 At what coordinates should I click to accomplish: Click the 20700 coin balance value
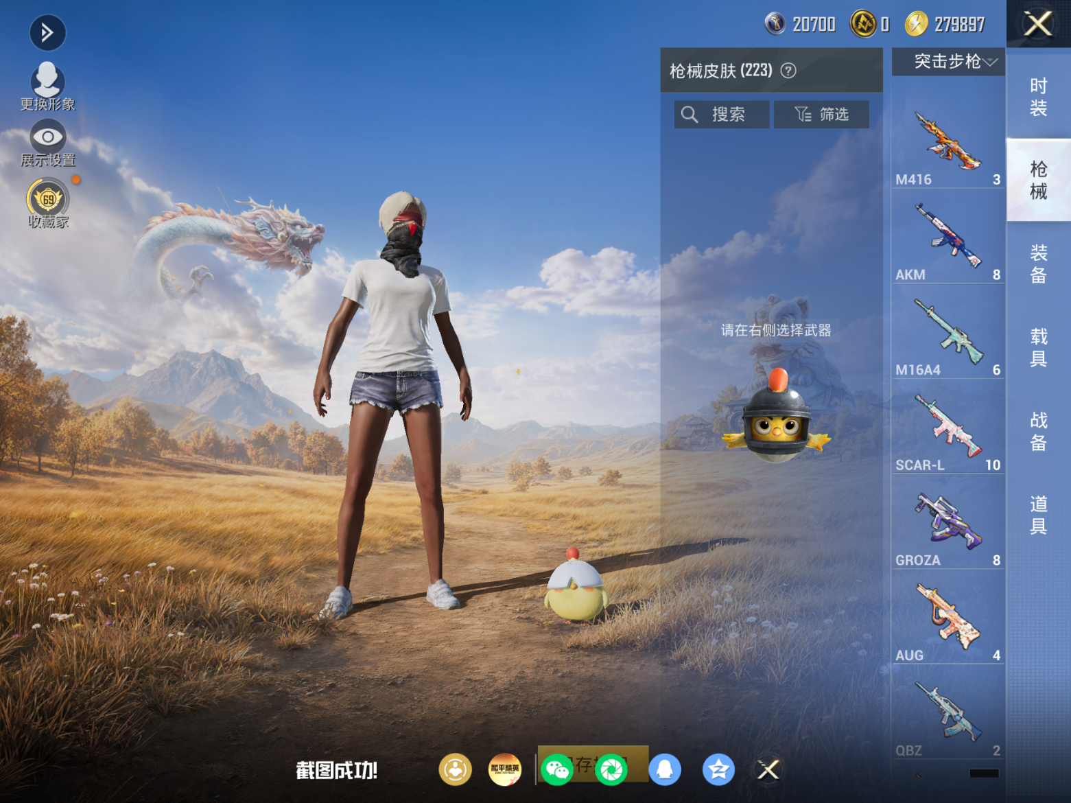click(x=814, y=25)
